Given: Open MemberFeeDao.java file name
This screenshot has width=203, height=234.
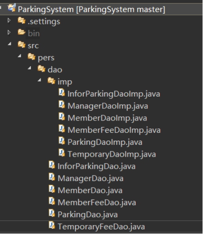Looking at the screenshot, I should (x=97, y=203).
